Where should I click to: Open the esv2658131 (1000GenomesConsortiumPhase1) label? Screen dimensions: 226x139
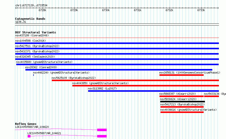(190, 73)
